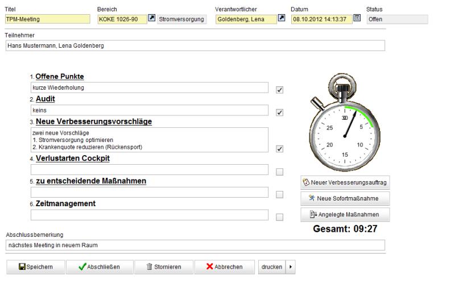The width and height of the screenshot is (455, 284).
Task: Check the Verlustarten Cockpit checkbox
Action: (x=279, y=172)
